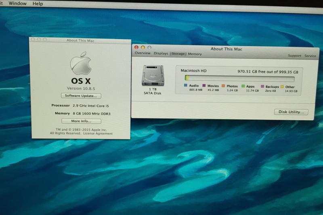
Task: Click the '11.74 GB' apps size value
Action: point(252,90)
